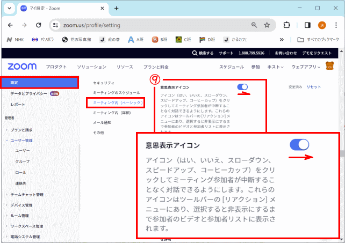Open the tab search dropdown arrow
The width and height of the screenshot is (345, 243).
(9, 9)
